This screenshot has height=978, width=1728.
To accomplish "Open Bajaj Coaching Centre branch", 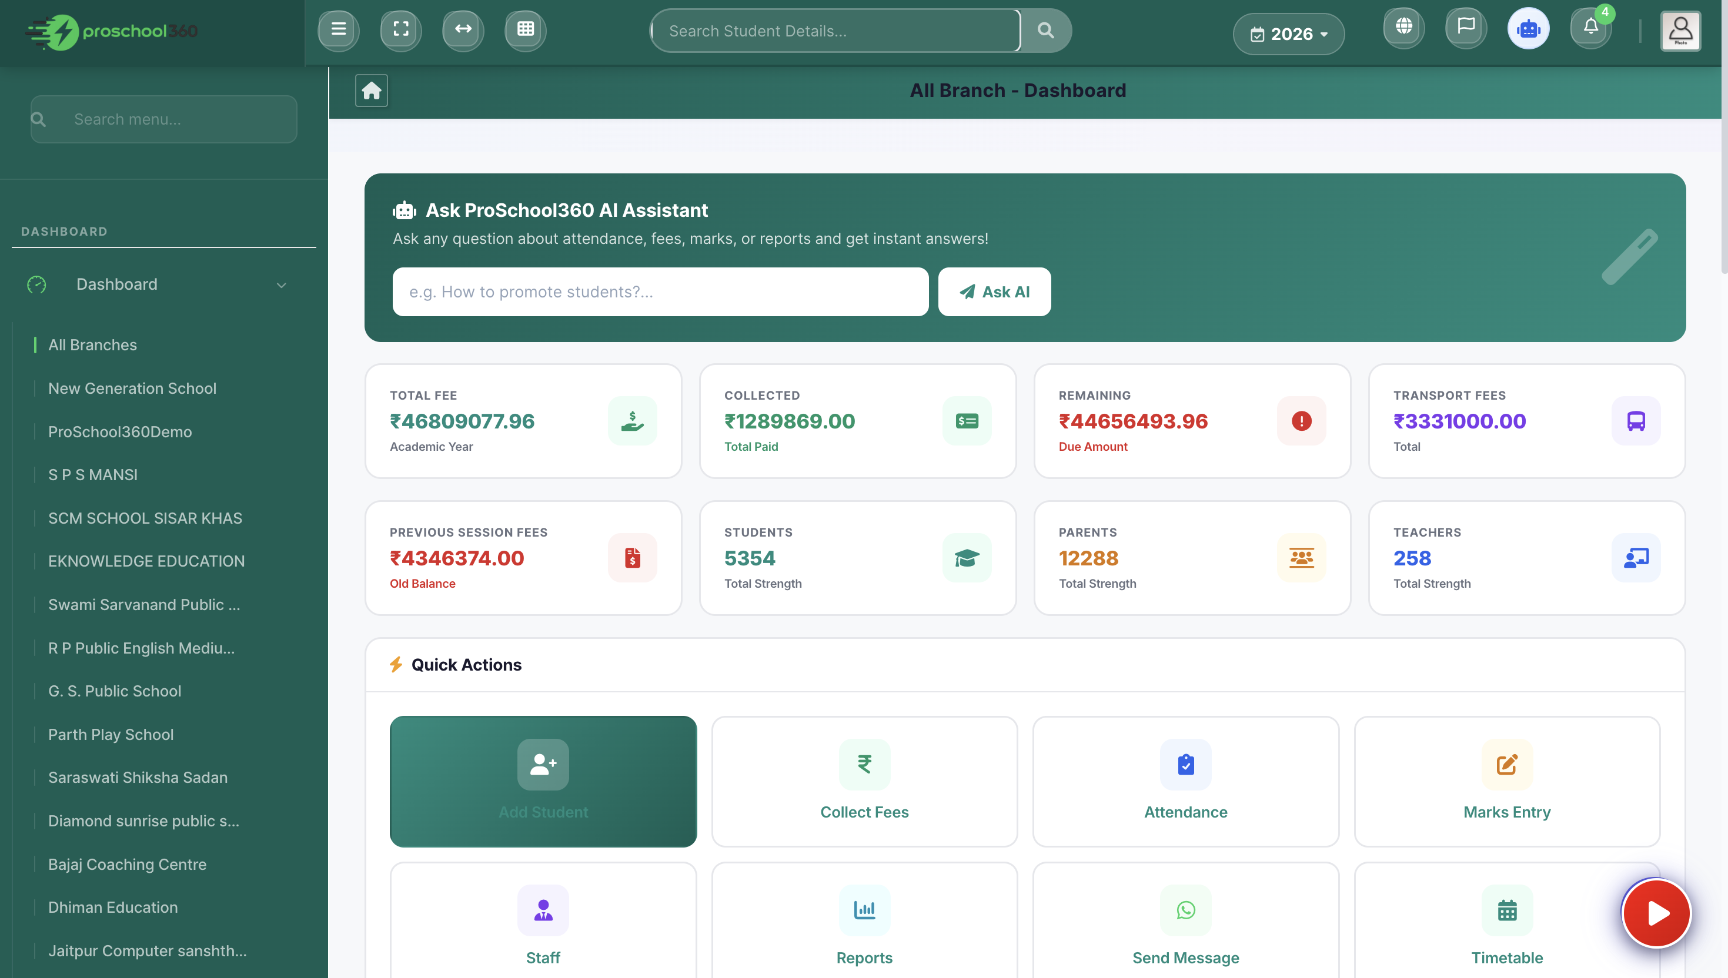I will tap(127, 864).
